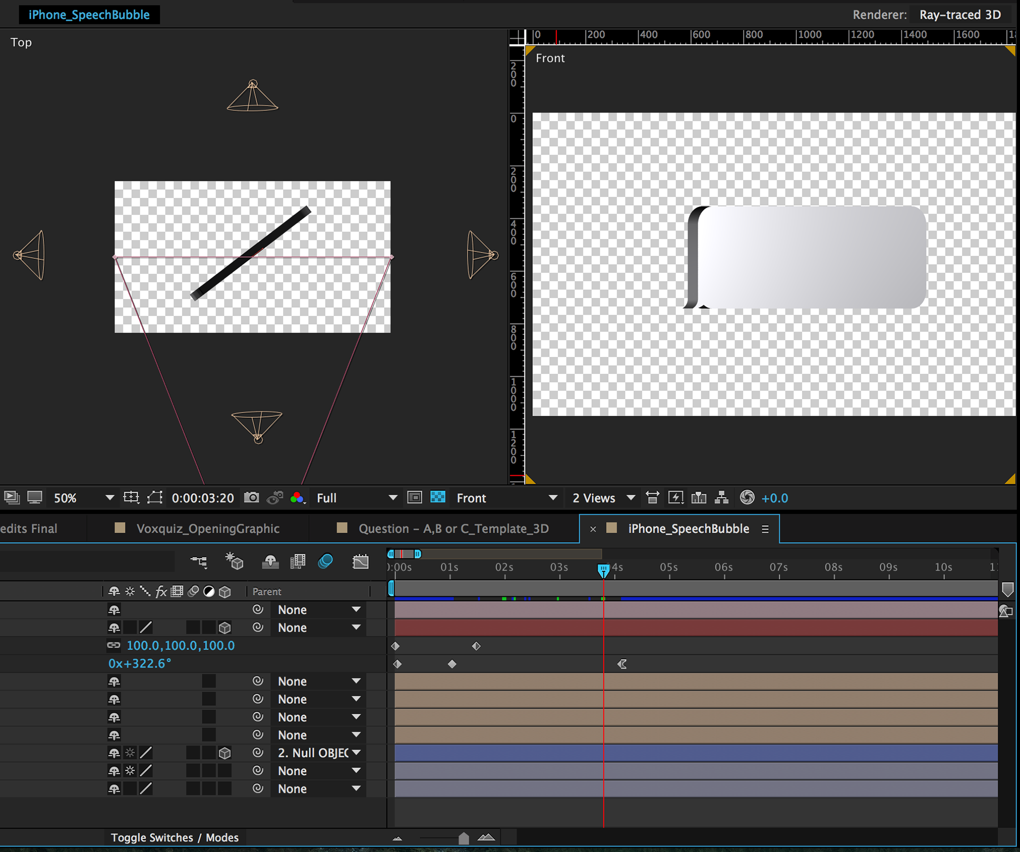Click Toggle Switches / Modes button

[174, 838]
